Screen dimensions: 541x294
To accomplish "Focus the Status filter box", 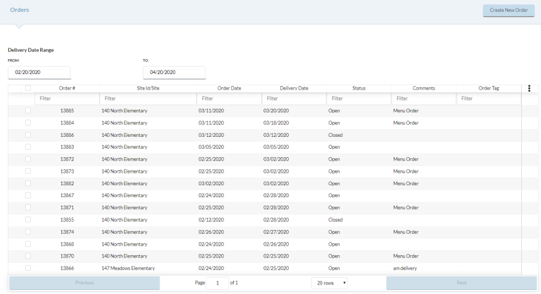I will (359, 99).
